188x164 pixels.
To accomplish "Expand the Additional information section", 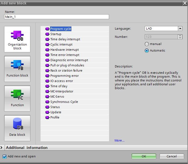I will point(1,148).
